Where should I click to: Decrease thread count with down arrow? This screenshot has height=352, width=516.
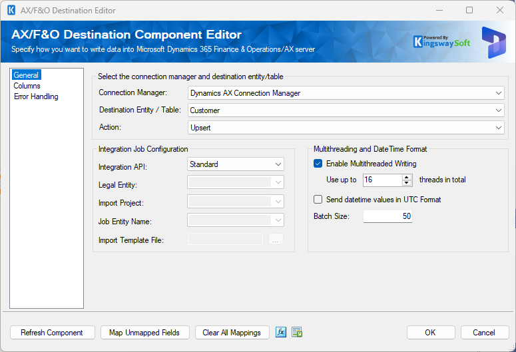407,182
